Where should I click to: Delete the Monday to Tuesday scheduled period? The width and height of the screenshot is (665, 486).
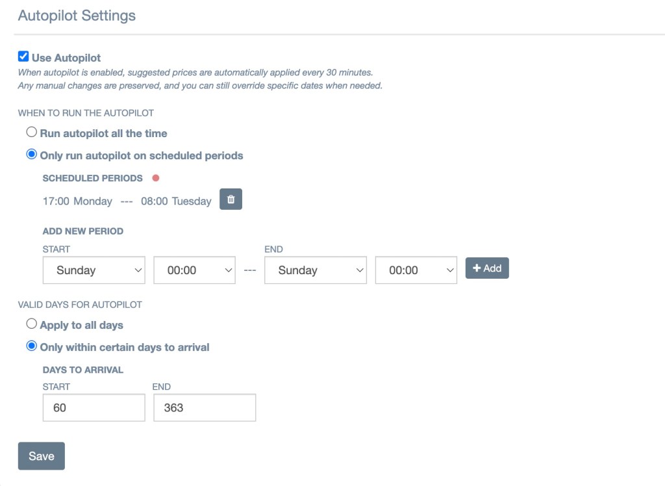(x=231, y=199)
